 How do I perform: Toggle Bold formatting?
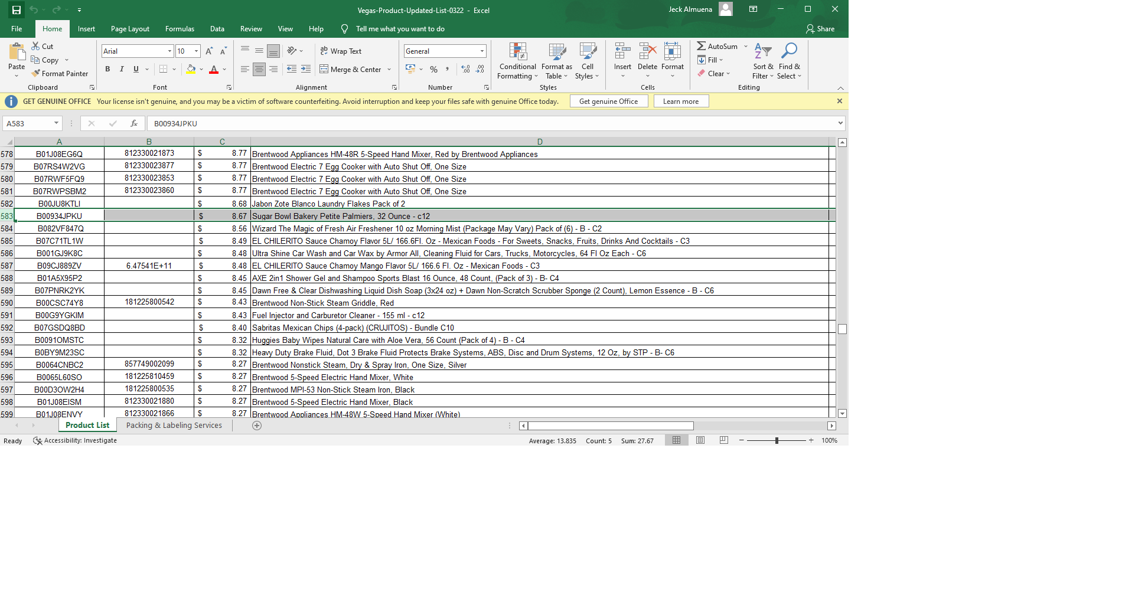tap(107, 69)
